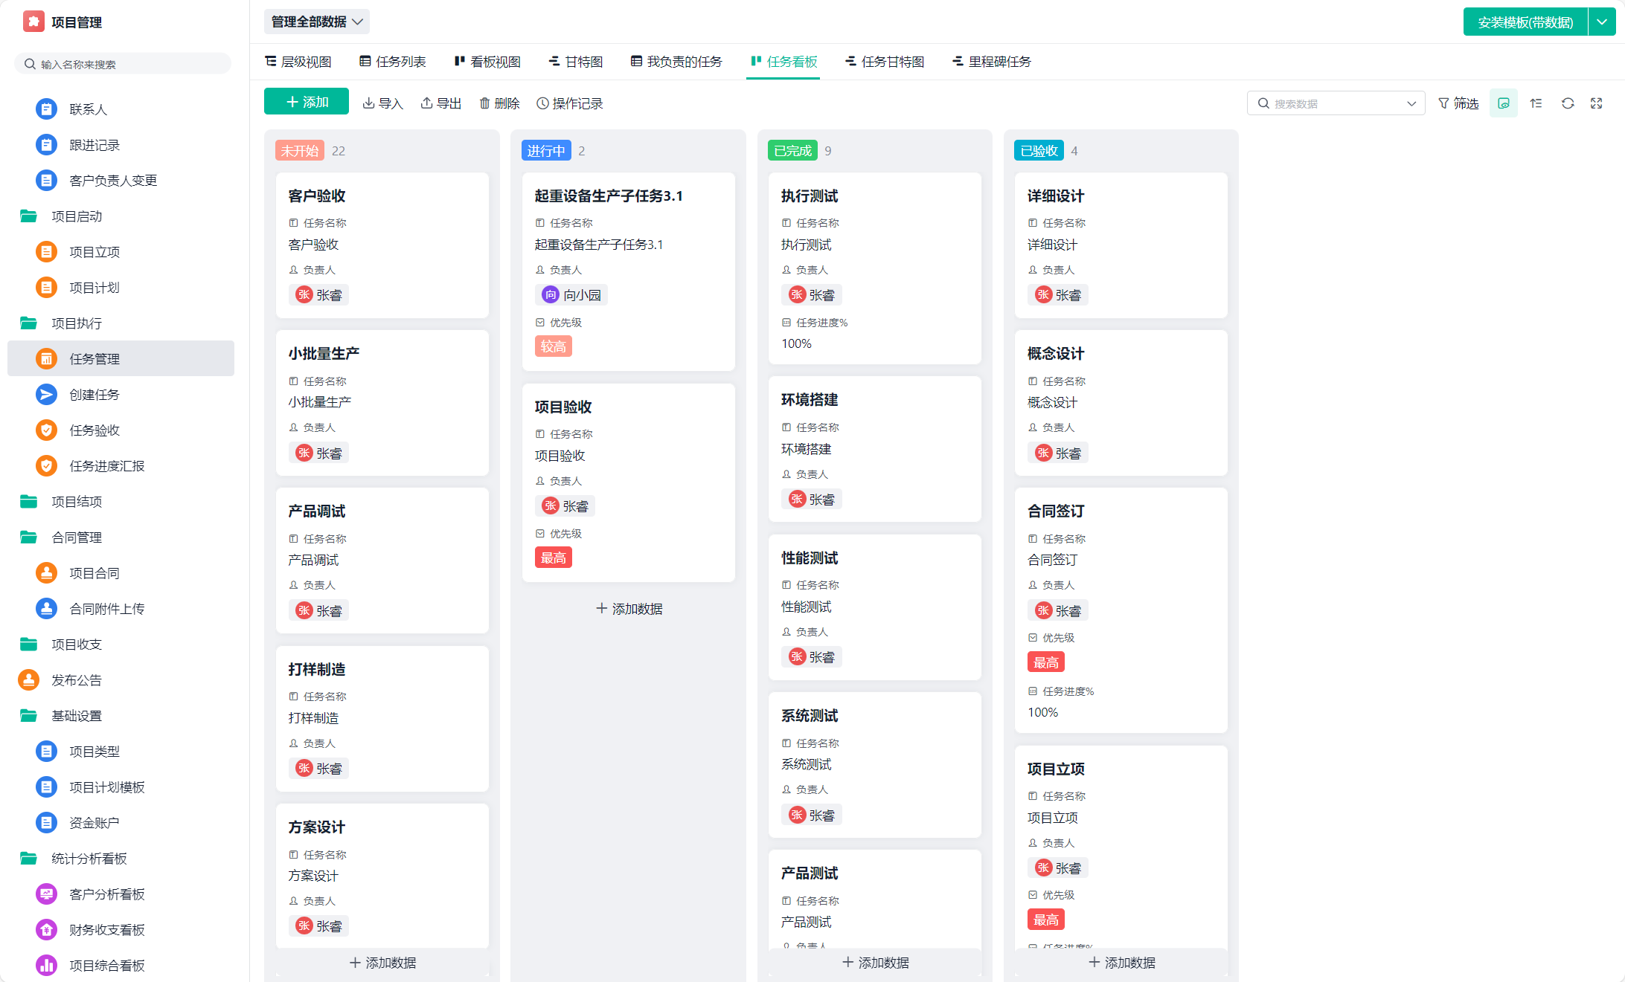Toggle the highlighted card display icon
This screenshot has height=982, width=1625.
(x=1504, y=103)
